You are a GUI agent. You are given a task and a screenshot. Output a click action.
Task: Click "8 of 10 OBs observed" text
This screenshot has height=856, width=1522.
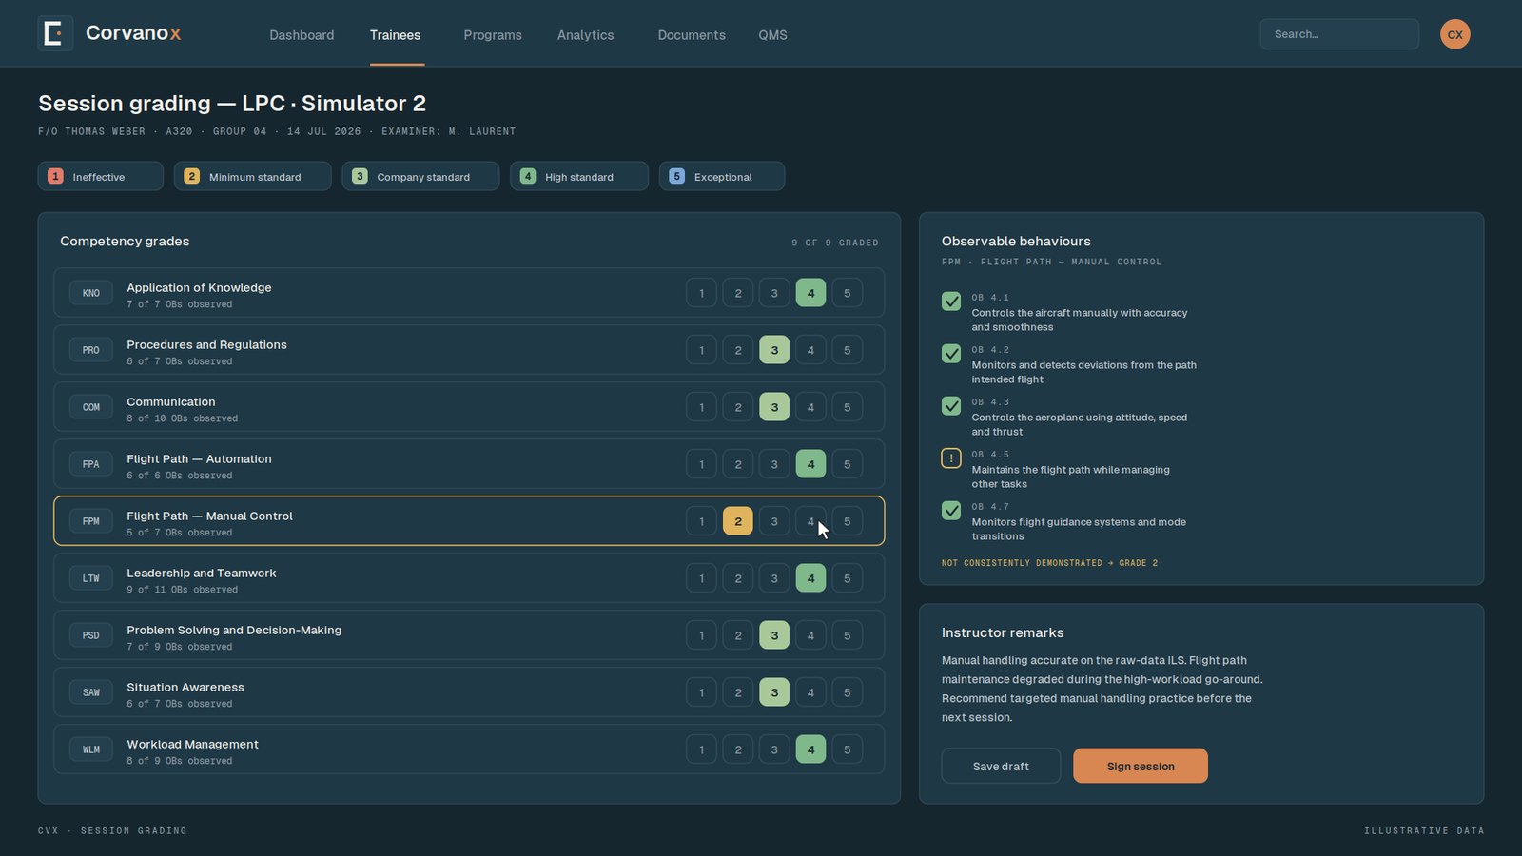point(183,418)
